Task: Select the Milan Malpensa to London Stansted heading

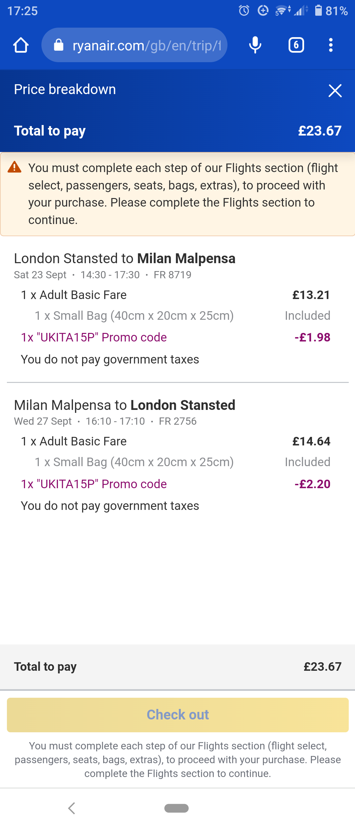Action: pyautogui.click(x=125, y=405)
